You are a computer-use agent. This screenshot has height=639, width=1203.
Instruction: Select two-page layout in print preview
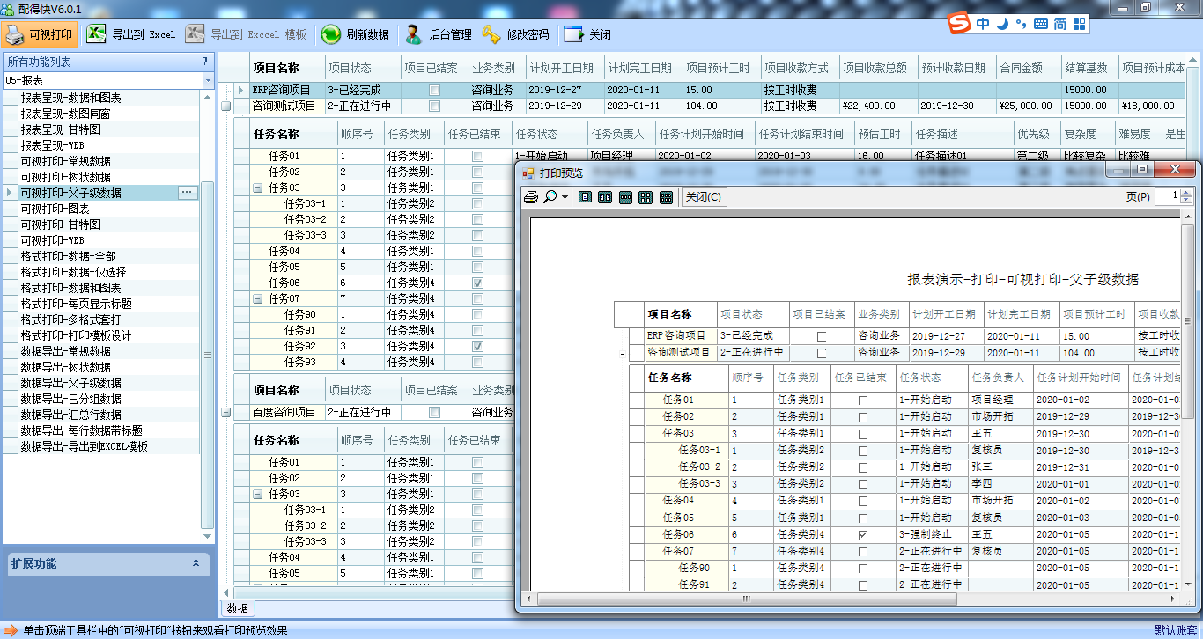click(605, 197)
